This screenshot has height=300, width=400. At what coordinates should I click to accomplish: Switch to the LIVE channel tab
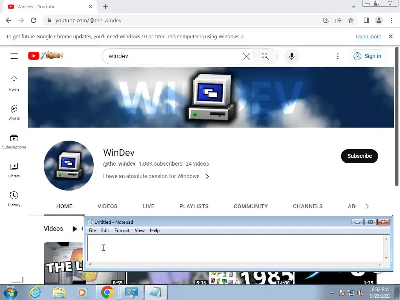pos(148,206)
